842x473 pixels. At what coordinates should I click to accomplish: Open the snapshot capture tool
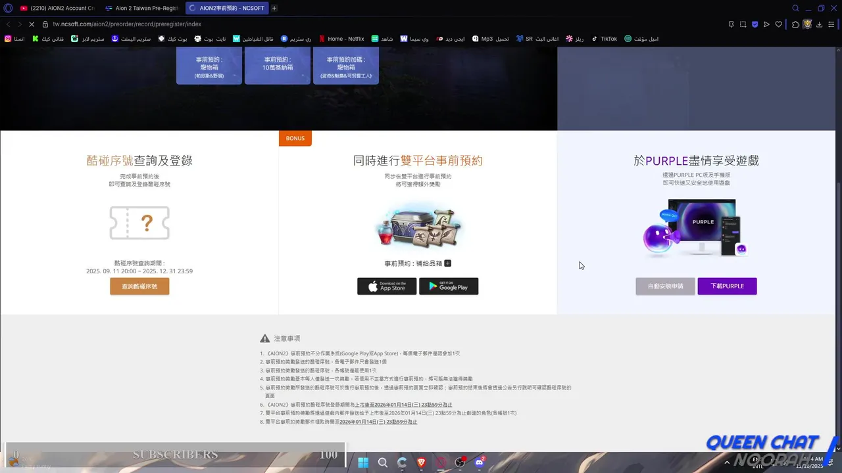pos(743,24)
